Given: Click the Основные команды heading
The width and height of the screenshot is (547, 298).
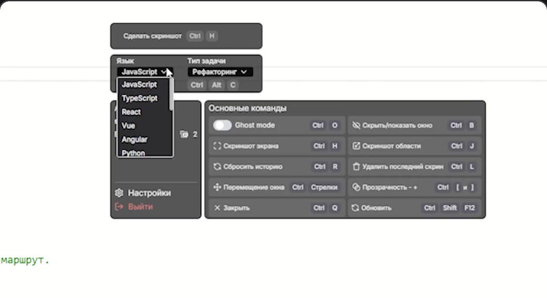Looking at the screenshot, I should click(x=247, y=108).
